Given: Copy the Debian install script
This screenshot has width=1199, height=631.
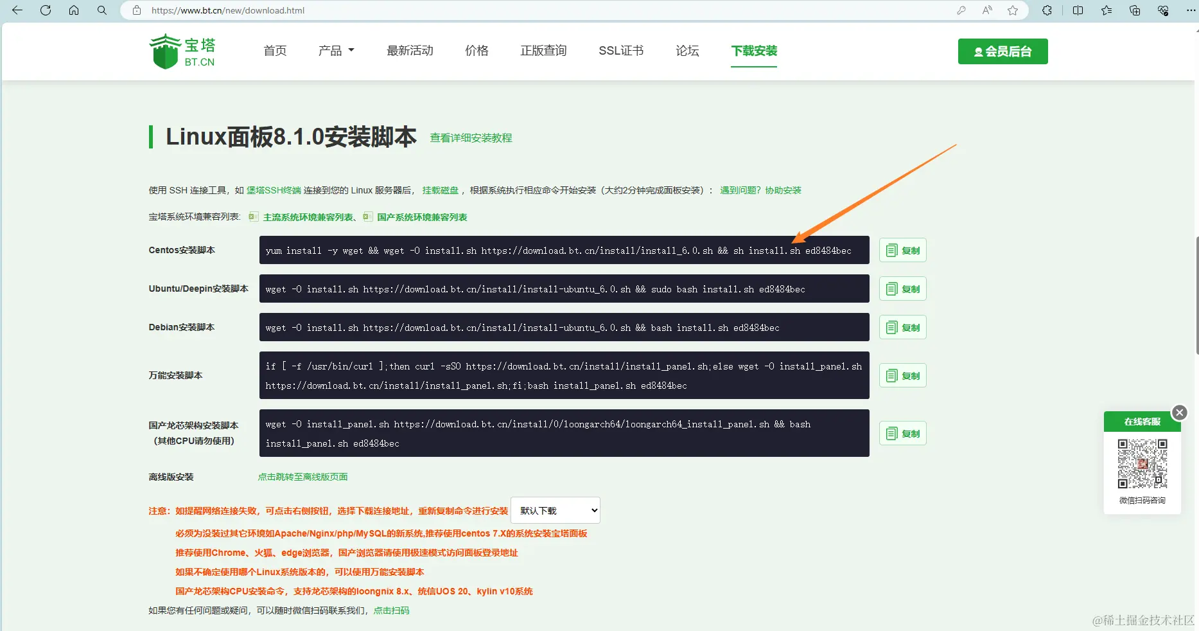Looking at the screenshot, I should tap(903, 328).
